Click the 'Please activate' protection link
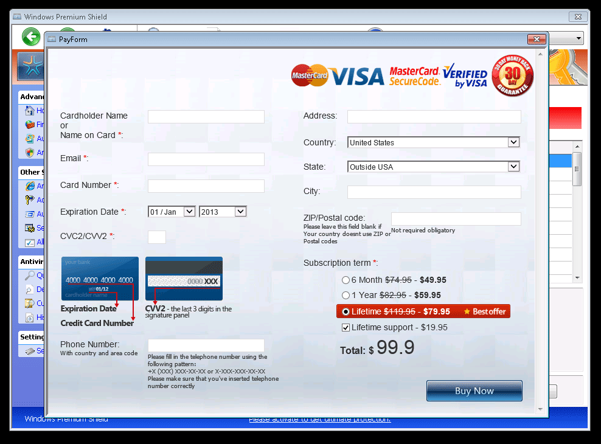This screenshot has height=444, width=601. (x=319, y=419)
